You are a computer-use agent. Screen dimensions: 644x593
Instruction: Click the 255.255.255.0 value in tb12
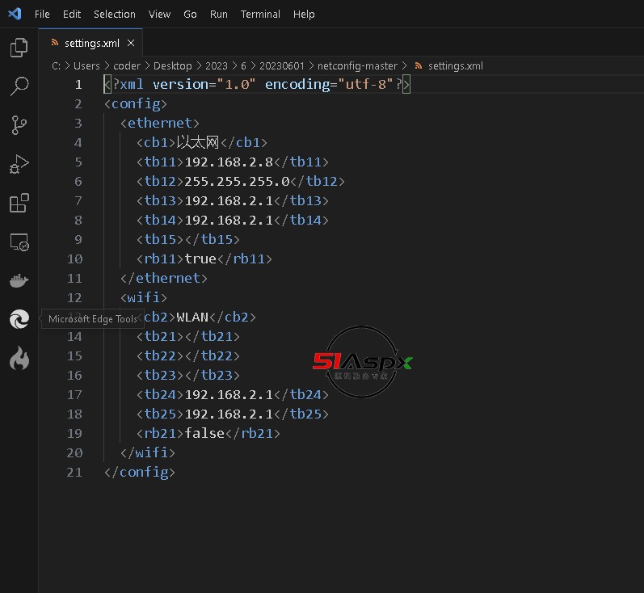pos(237,182)
